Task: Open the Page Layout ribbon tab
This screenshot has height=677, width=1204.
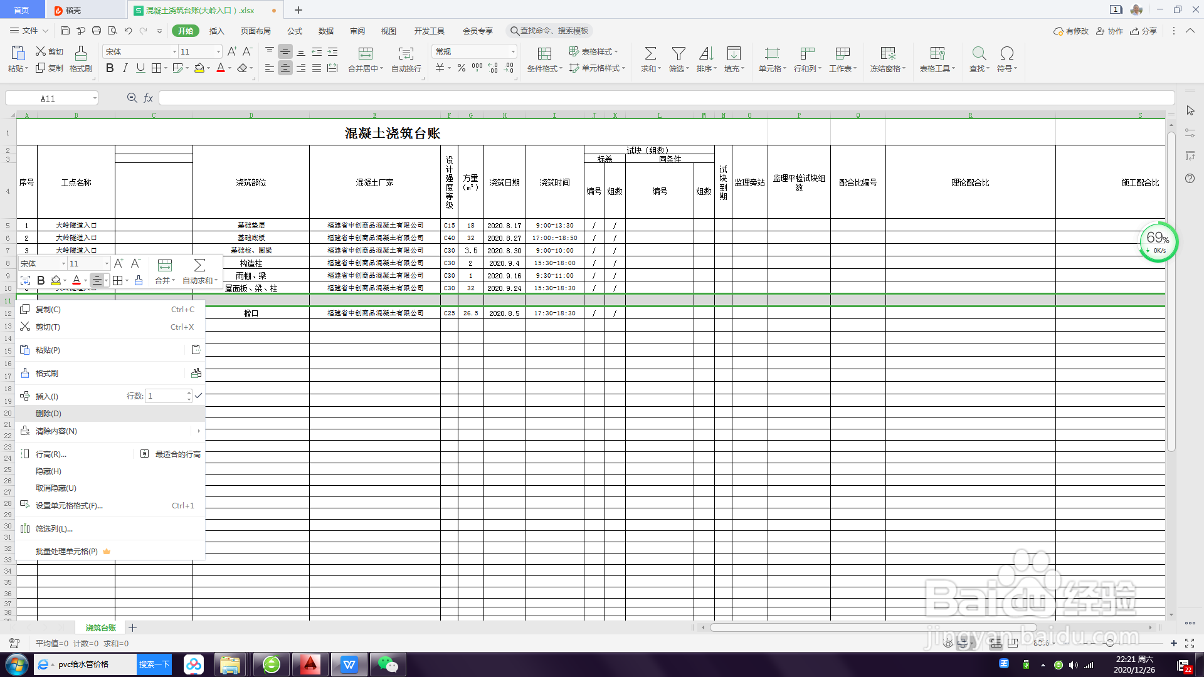Action: coord(255,31)
